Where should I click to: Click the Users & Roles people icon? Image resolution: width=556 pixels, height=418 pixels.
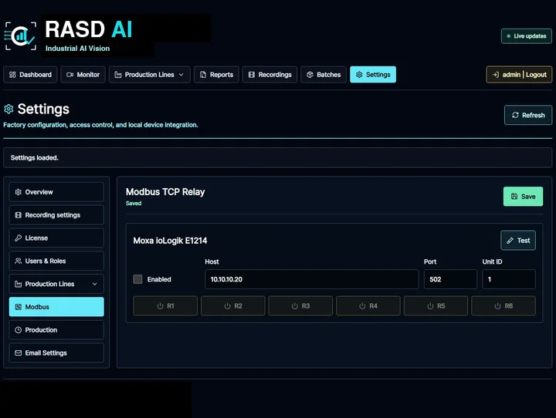click(18, 261)
